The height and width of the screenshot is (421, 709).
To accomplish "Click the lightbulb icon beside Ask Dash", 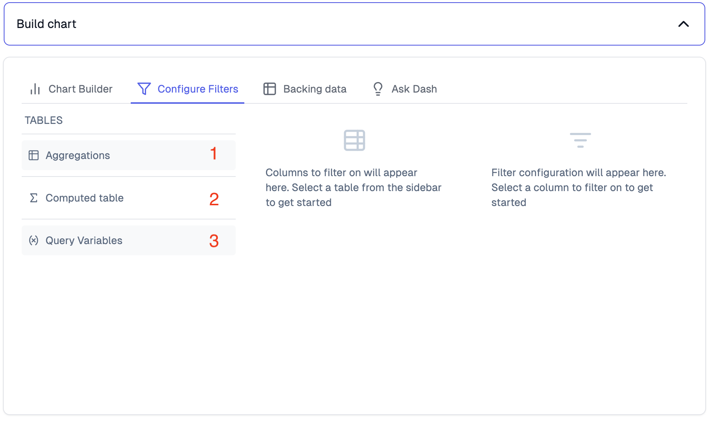I will (378, 89).
